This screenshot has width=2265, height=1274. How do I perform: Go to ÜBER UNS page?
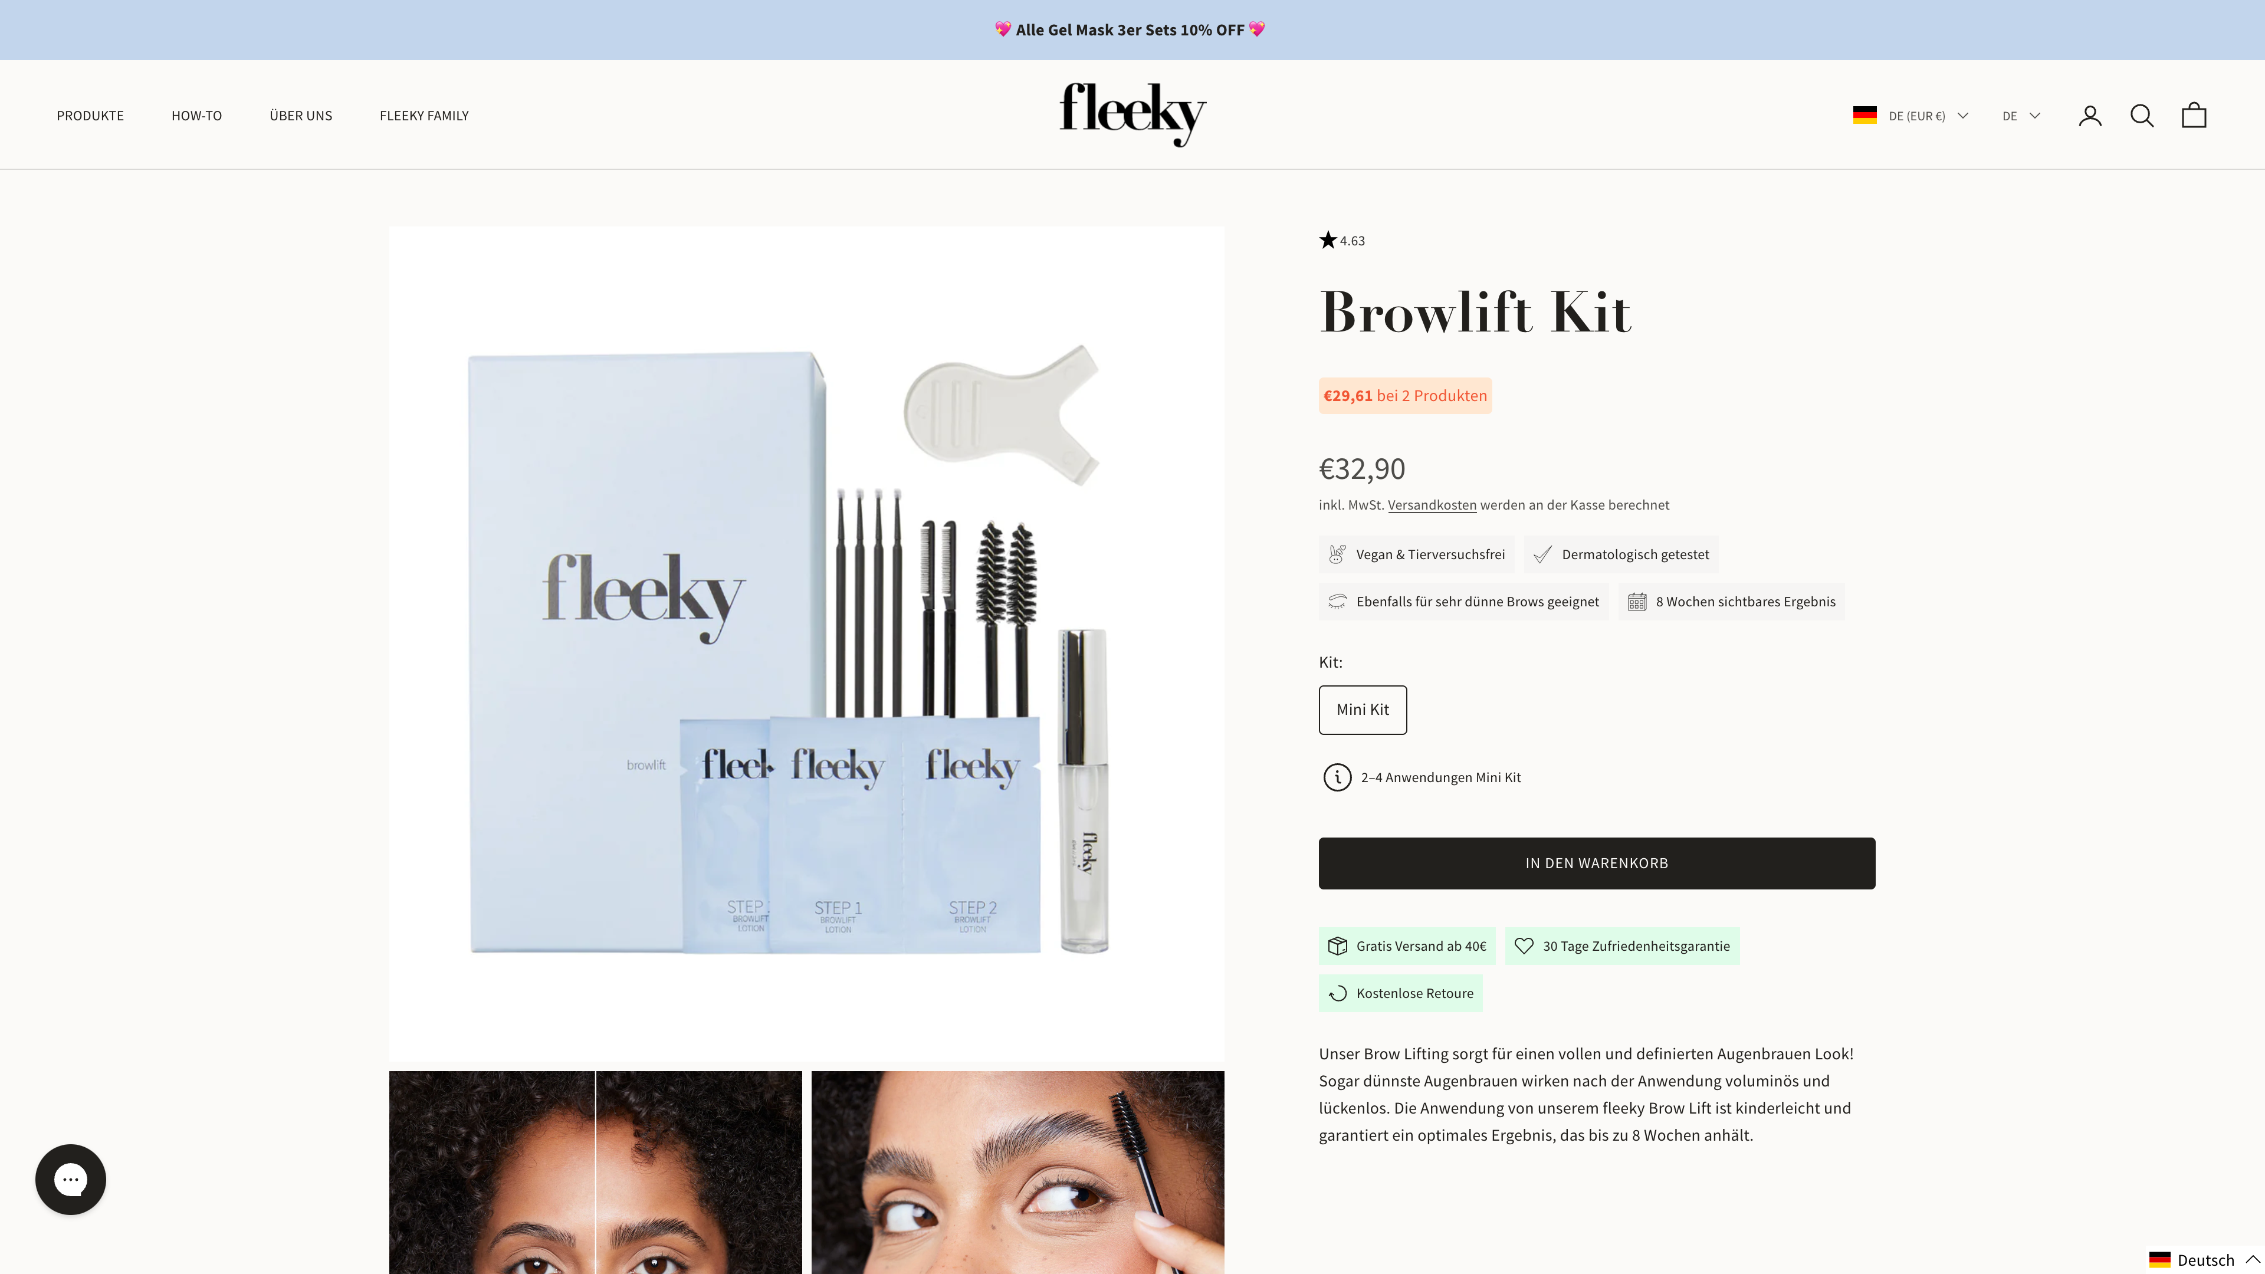pyautogui.click(x=301, y=115)
